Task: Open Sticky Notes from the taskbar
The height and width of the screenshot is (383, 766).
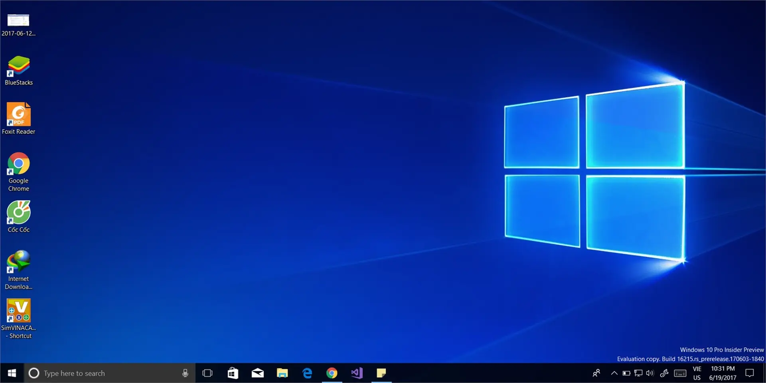Action: click(x=382, y=373)
